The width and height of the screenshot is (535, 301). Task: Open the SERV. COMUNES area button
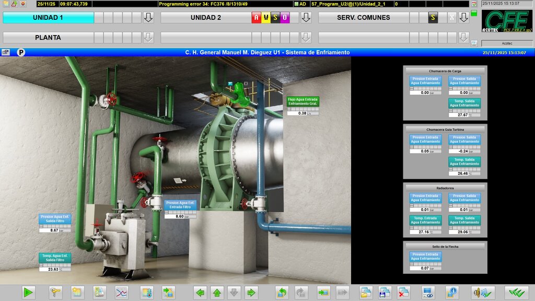pos(364,17)
